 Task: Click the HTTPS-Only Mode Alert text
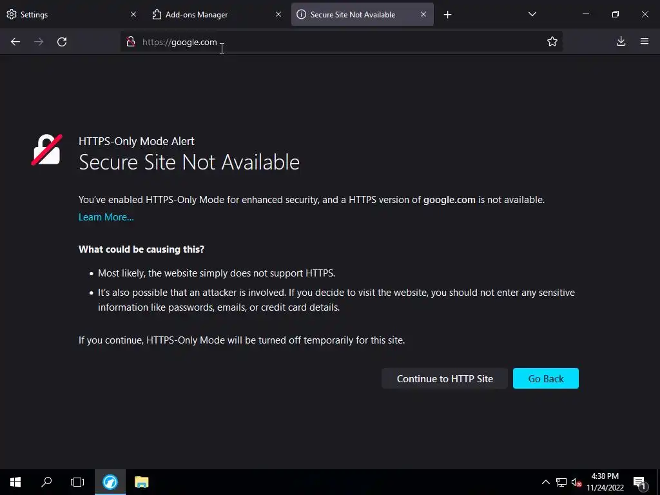pyautogui.click(x=137, y=141)
